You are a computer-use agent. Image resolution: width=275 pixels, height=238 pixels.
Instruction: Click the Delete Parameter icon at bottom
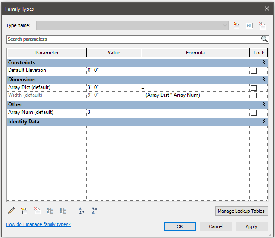pyautogui.click(x=37, y=211)
